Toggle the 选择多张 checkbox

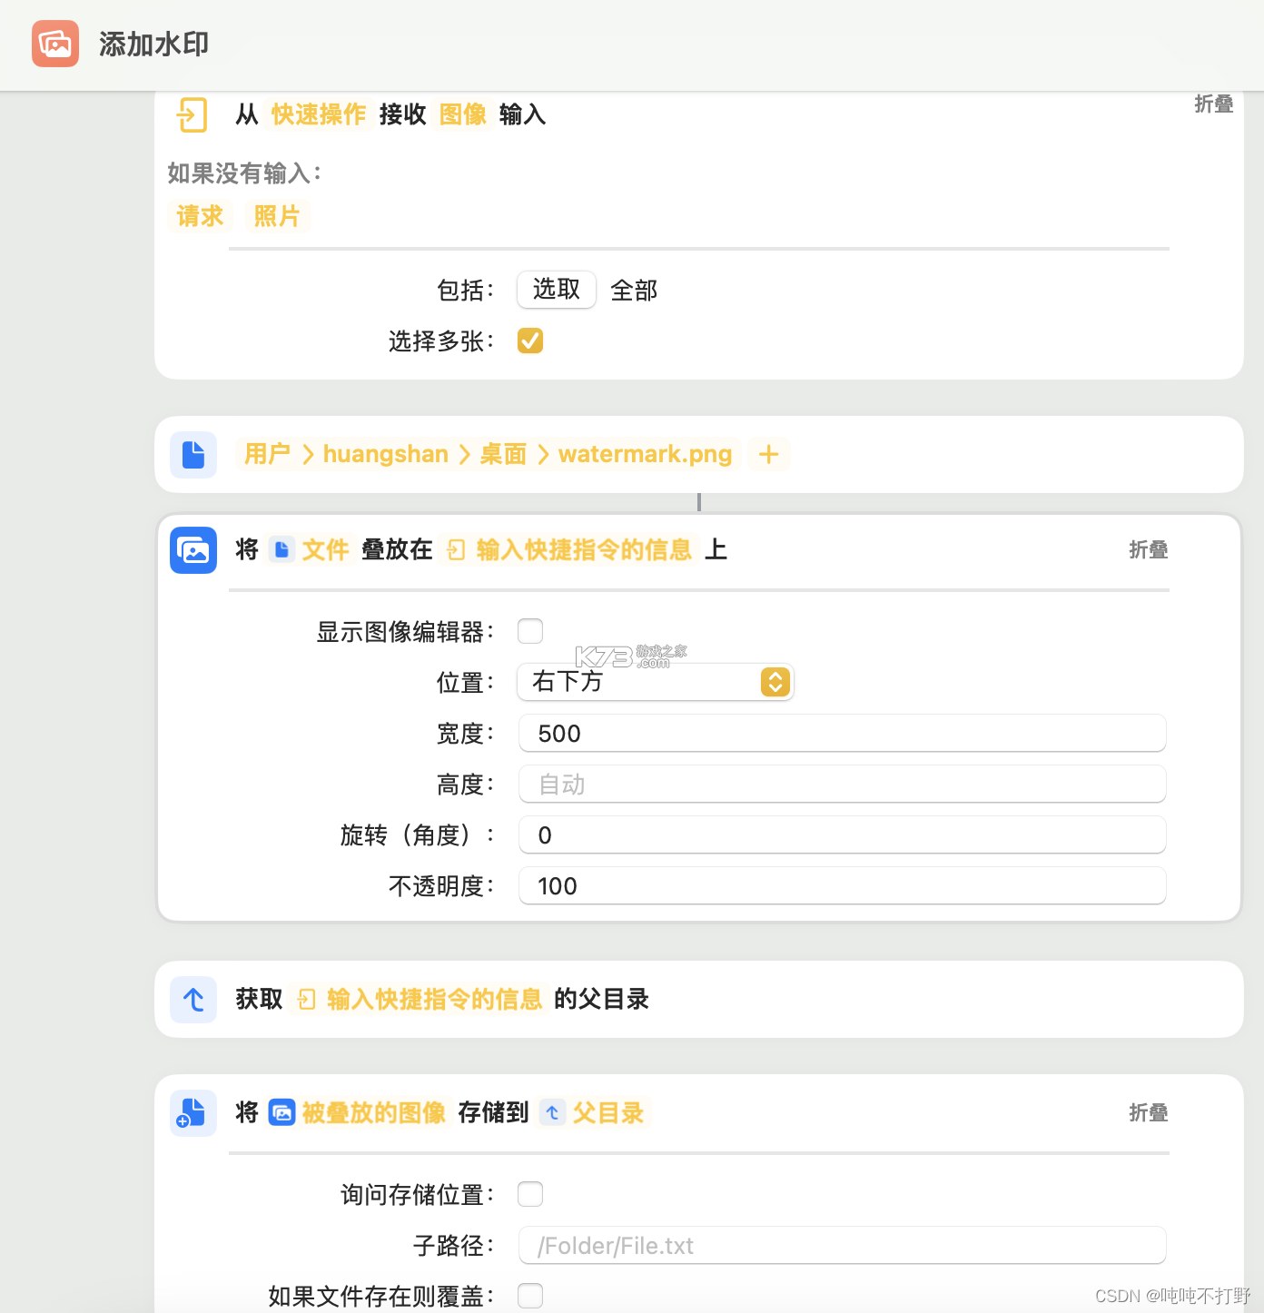tap(530, 341)
